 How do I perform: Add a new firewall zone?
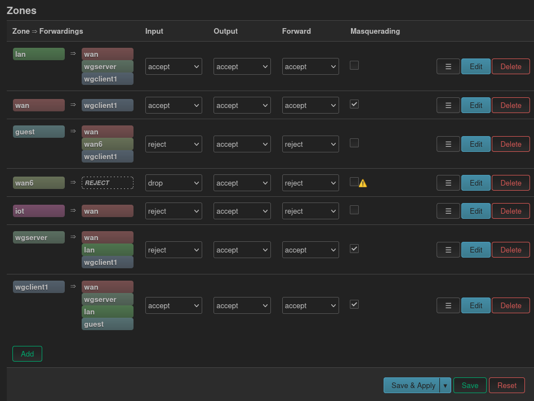tap(27, 354)
